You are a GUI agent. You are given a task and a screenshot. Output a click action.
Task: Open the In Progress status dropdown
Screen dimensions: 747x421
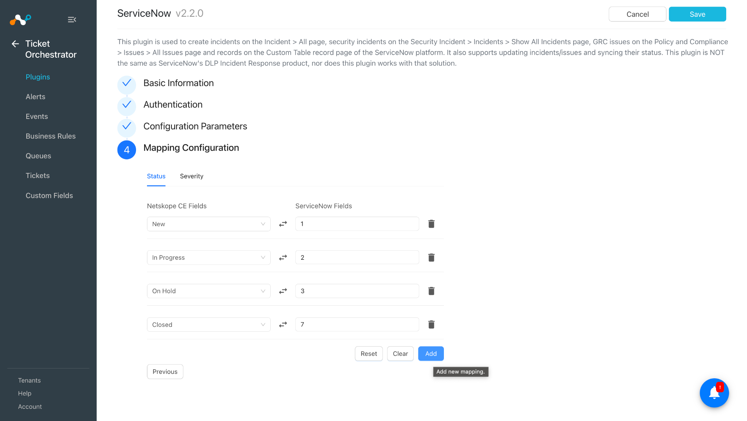209,258
